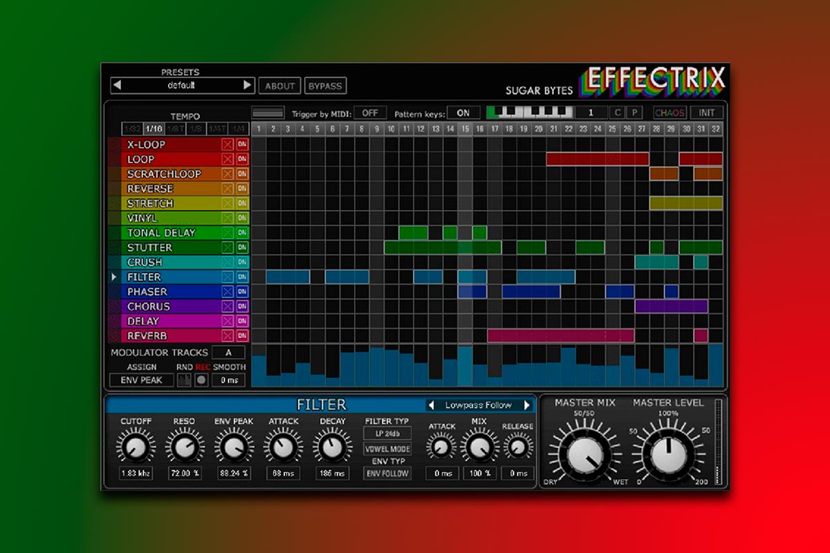830x553 pixels.
Task: Click the INIT button
Action: [707, 113]
